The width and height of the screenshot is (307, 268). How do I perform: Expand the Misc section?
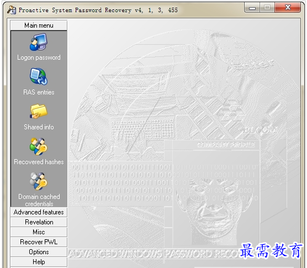tap(39, 232)
